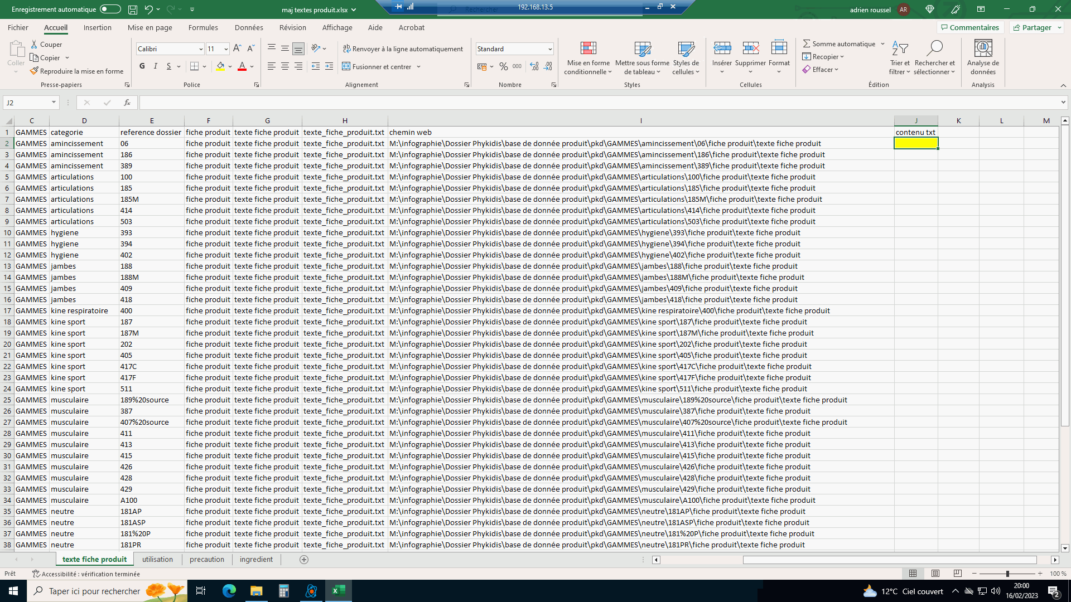This screenshot has height=602, width=1071.
Task: Click the Mise en forme conditionnelle icon
Action: [x=588, y=48]
